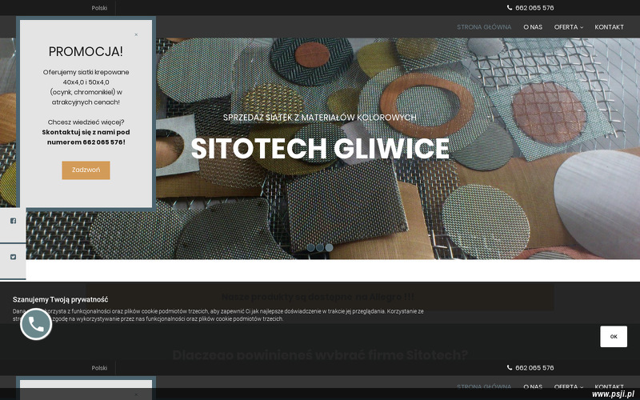The width and height of the screenshot is (640, 400).
Task: Click the SPRZEDAŻ SIATEK Z MATERIAŁÓW KOLOROWYCH caption
Action: (x=319, y=118)
